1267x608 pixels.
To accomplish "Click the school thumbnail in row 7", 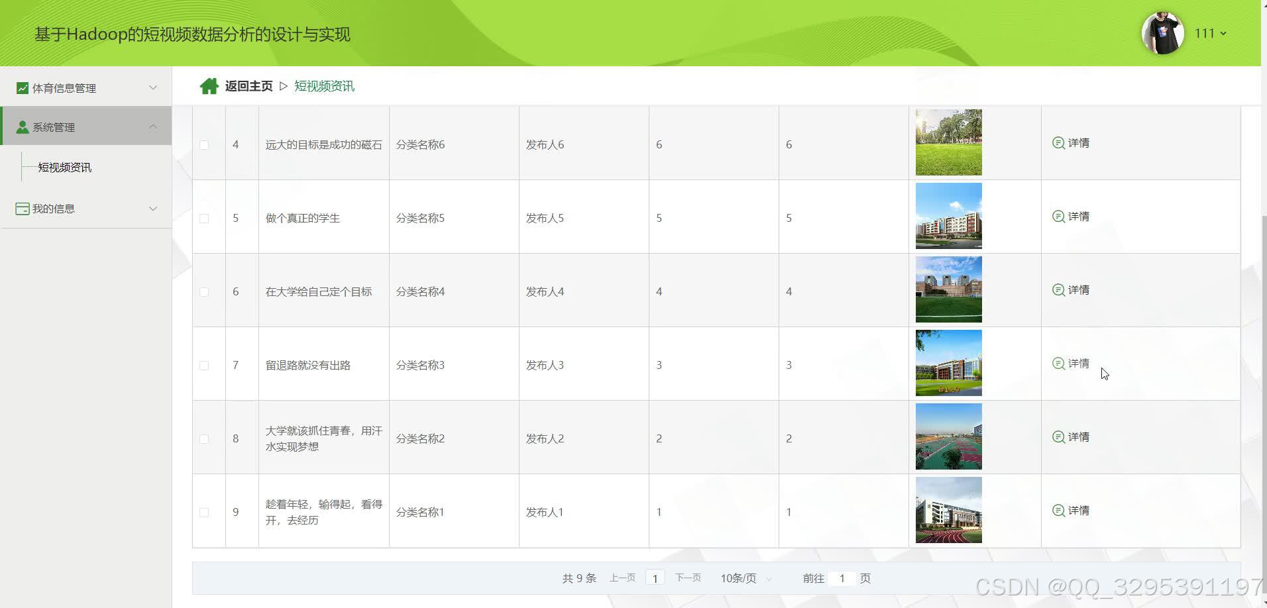I will 949,363.
